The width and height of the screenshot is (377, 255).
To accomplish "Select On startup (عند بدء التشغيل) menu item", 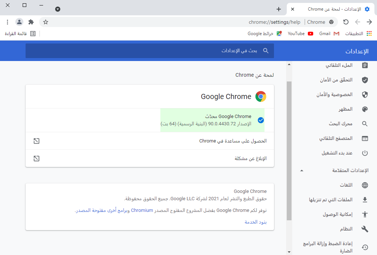I will tap(337, 153).
